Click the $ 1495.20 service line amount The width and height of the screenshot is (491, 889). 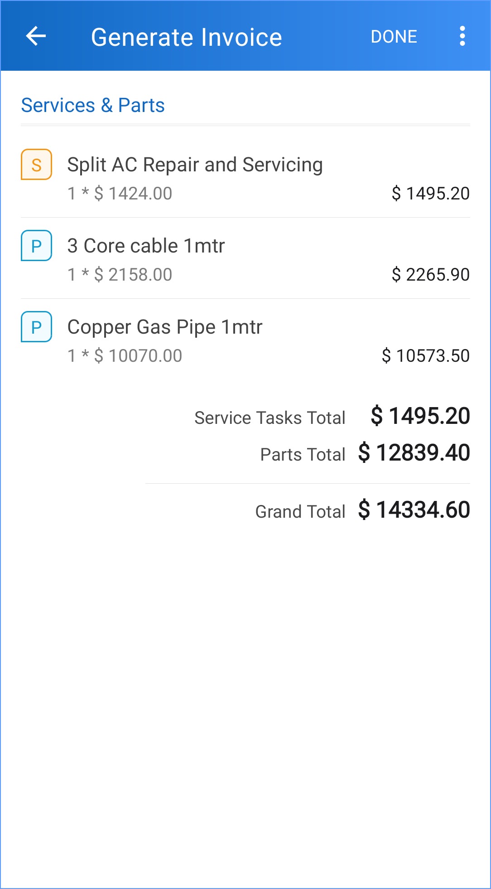(x=430, y=194)
